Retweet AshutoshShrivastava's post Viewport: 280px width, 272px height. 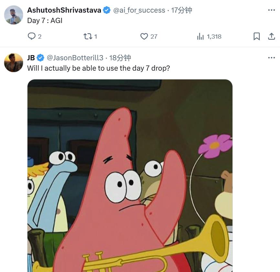coord(88,36)
